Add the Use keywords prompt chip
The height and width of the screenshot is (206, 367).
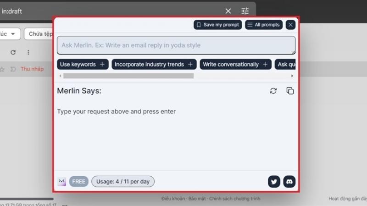(83, 64)
